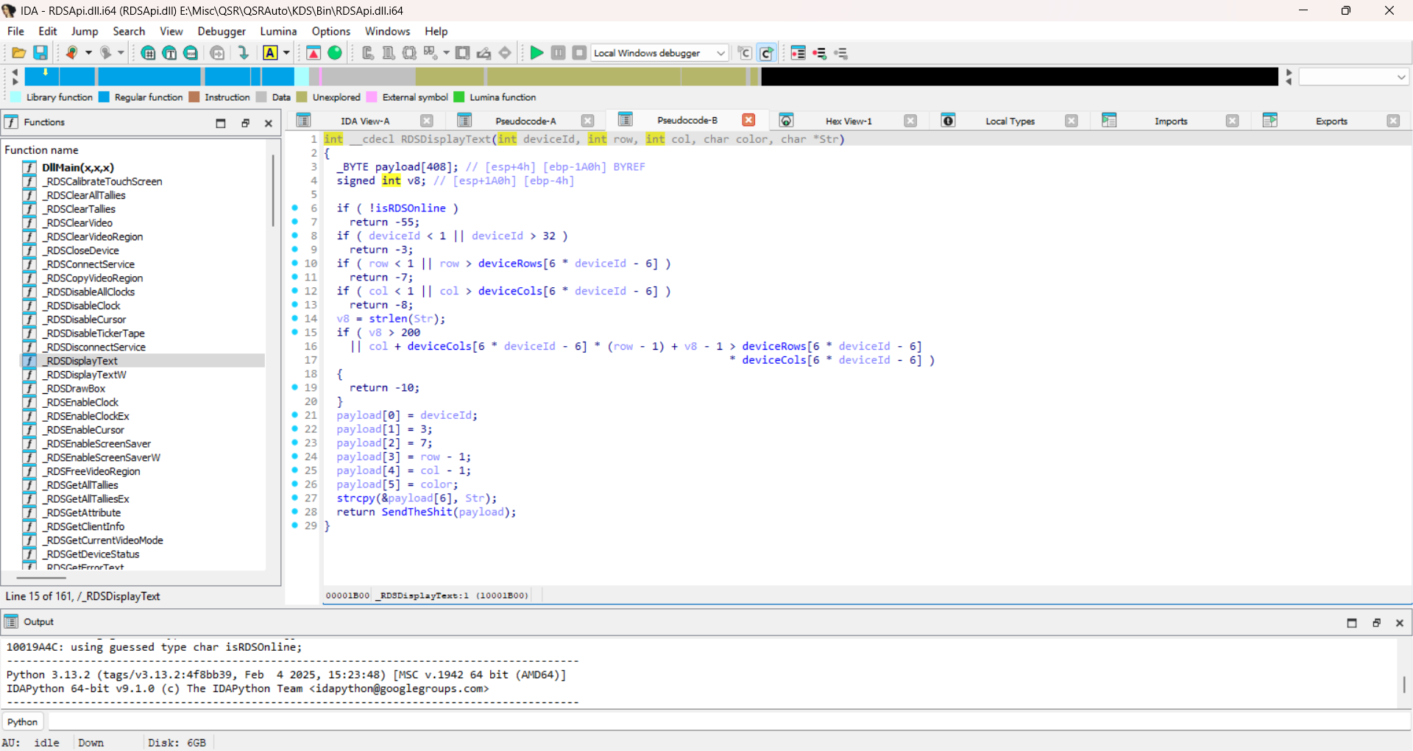Close the Hex View-1 tab

click(910, 121)
